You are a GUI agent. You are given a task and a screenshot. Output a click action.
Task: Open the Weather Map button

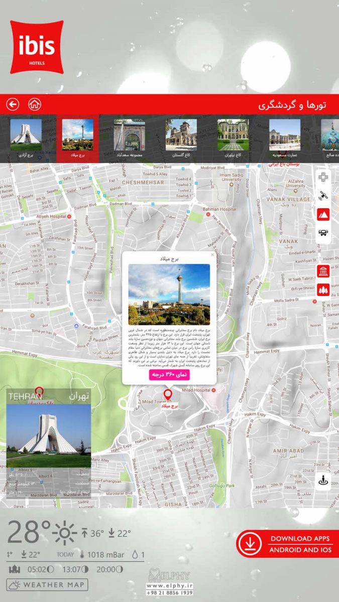(47, 584)
